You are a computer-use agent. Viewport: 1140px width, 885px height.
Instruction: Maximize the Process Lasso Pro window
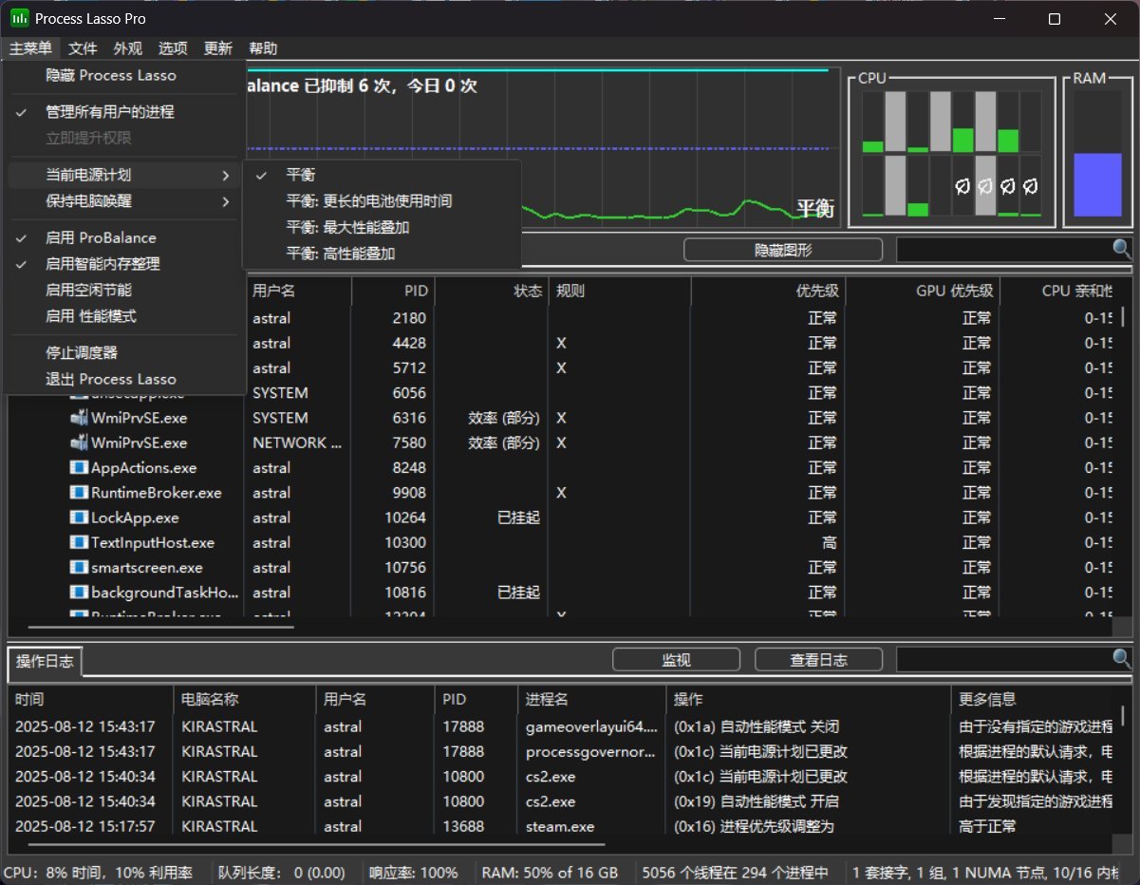coord(1054,19)
